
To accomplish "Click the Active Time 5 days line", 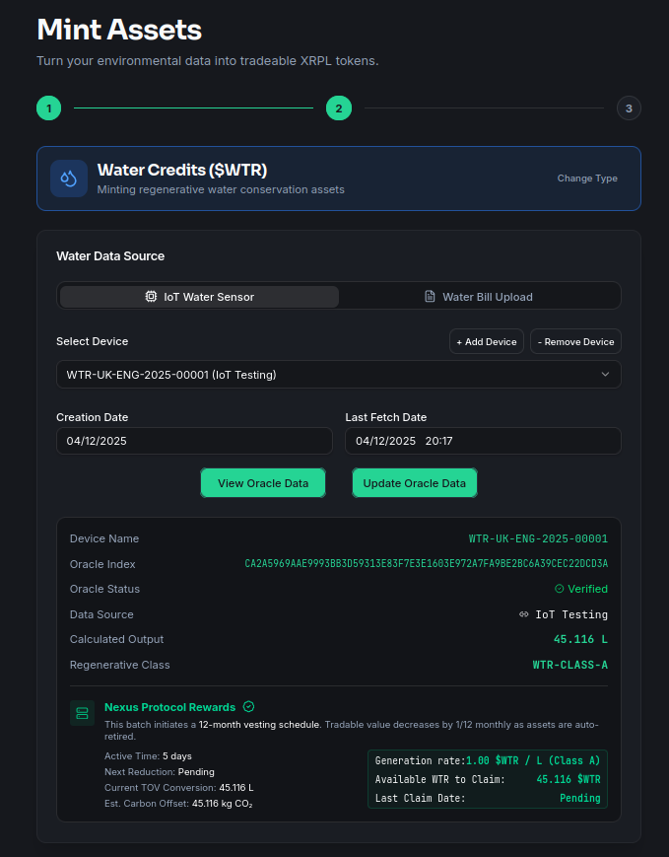I will coord(148,755).
